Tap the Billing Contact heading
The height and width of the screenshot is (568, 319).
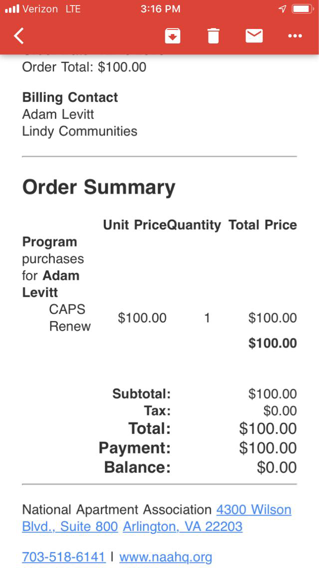pos(70,97)
